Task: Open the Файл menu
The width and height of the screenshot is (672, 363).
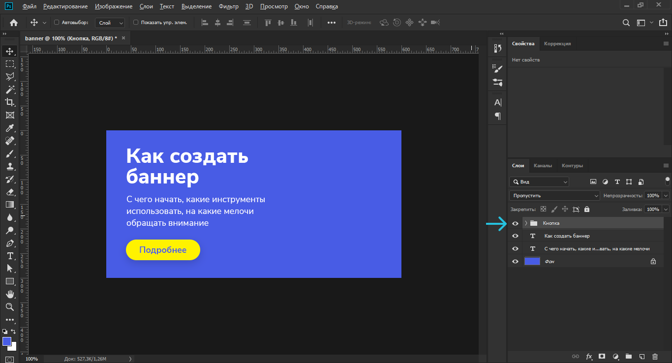Action: coord(30,6)
